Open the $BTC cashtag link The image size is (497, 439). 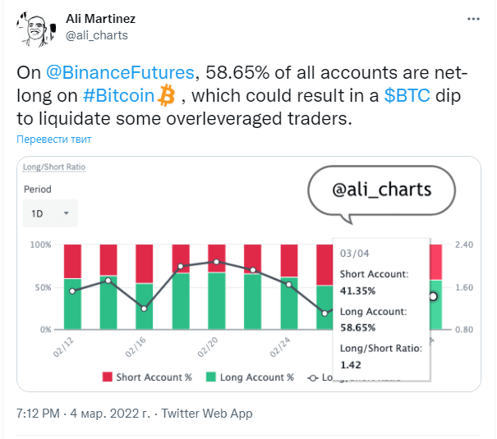(x=407, y=95)
